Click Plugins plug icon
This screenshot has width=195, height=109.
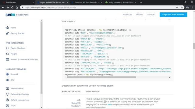7,54
